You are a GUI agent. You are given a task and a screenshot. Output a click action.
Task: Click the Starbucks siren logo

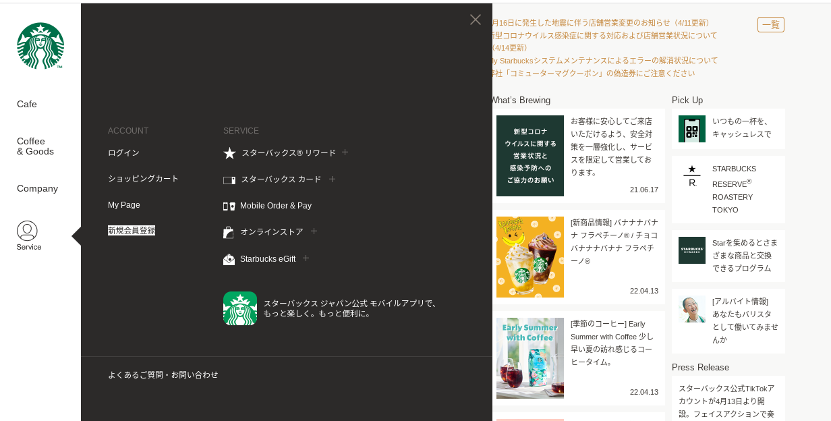40,46
